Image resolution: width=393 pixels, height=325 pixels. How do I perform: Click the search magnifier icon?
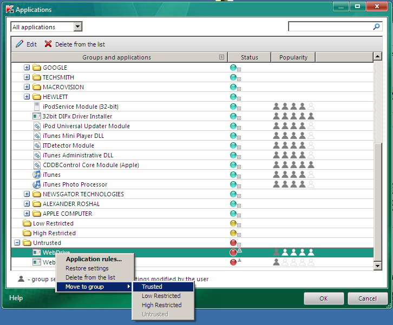point(377,26)
